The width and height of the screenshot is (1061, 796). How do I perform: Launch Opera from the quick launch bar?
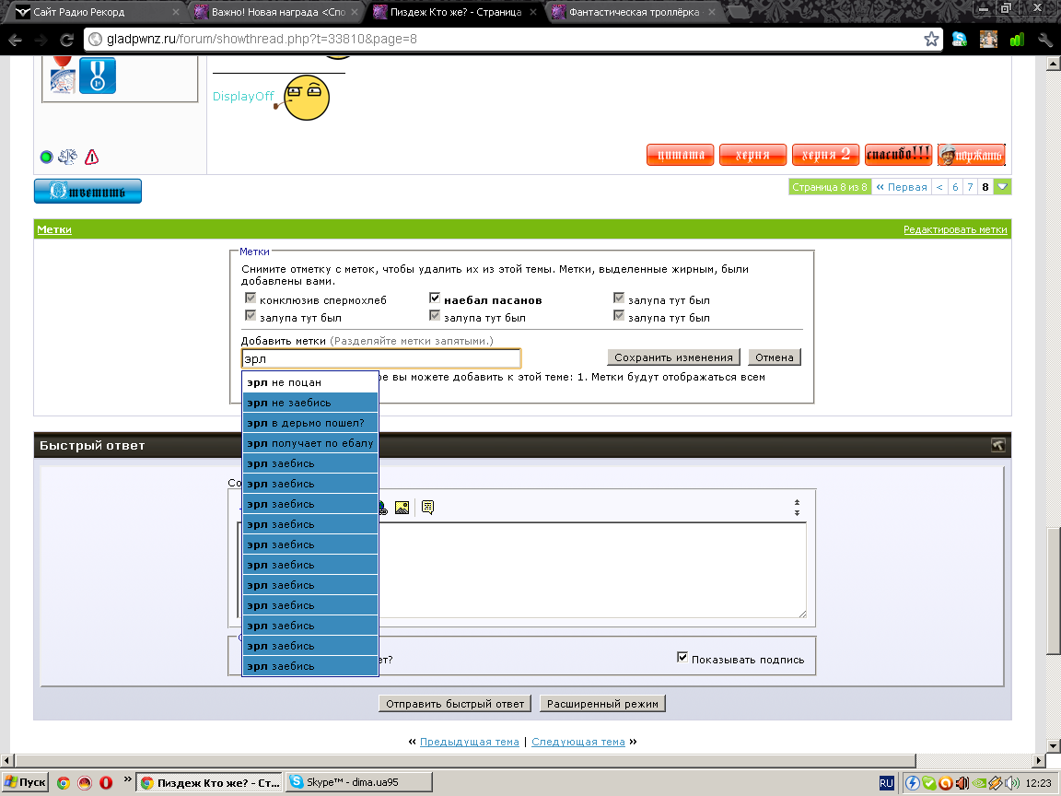(106, 782)
